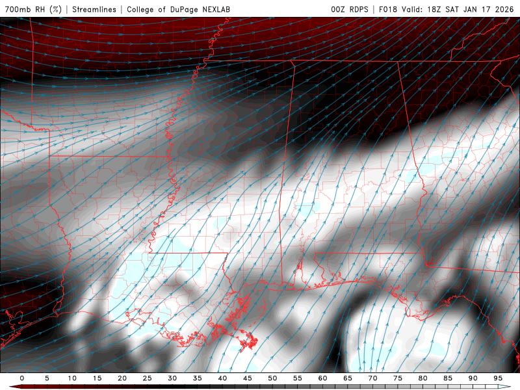
Task: Click the "35" value on the color scale
Action: pos(198,378)
